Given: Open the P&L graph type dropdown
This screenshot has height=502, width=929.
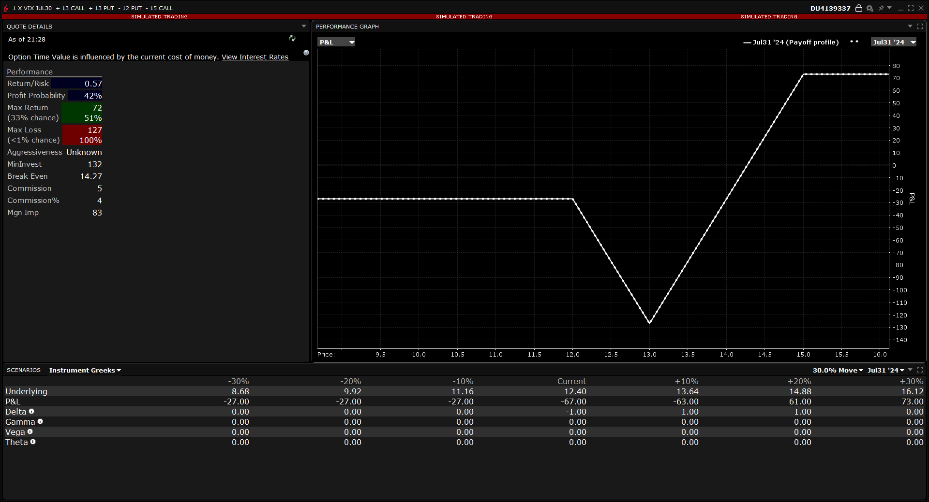Looking at the screenshot, I should [337, 43].
